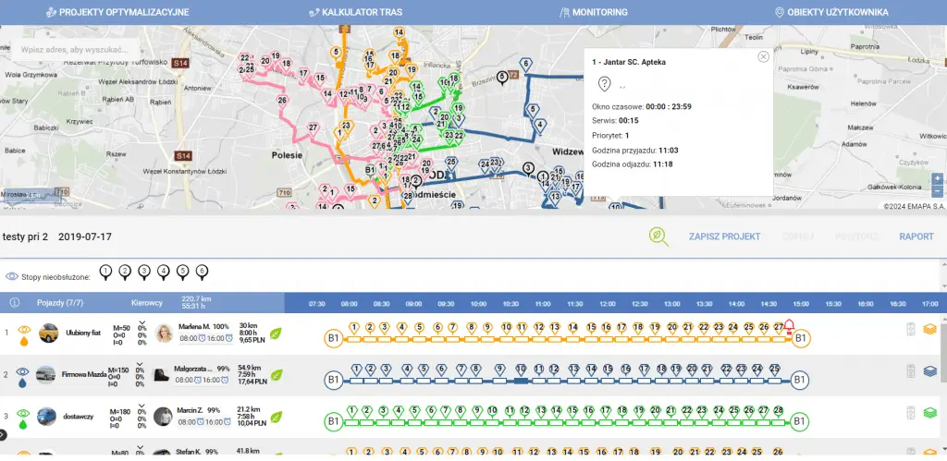This screenshot has width=947, height=461.
Task: Click the orange stack icon for route 1
Action: (x=930, y=330)
